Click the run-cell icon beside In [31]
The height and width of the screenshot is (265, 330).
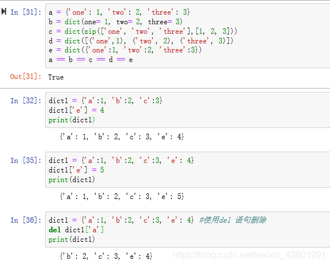point(4,11)
